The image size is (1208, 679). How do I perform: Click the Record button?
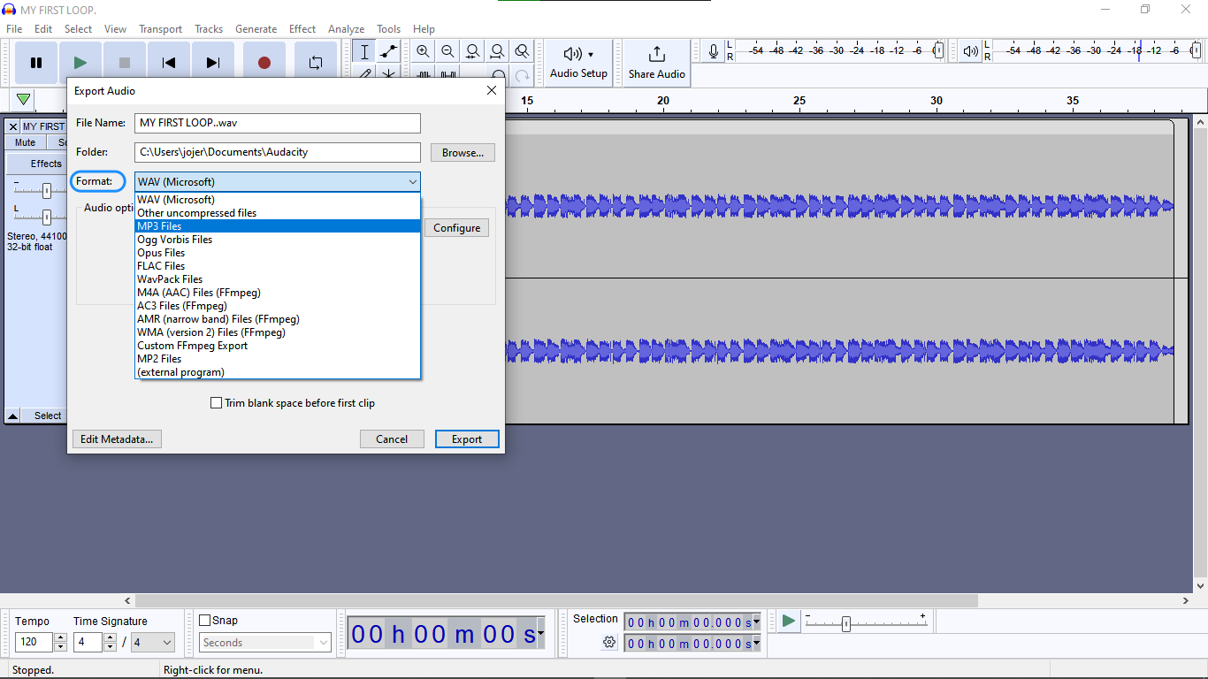click(264, 61)
